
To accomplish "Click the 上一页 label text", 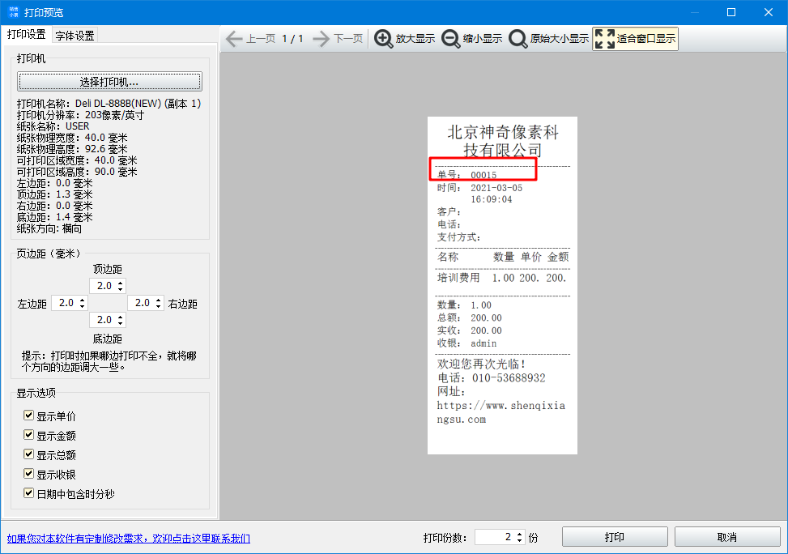I will click(x=261, y=39).
